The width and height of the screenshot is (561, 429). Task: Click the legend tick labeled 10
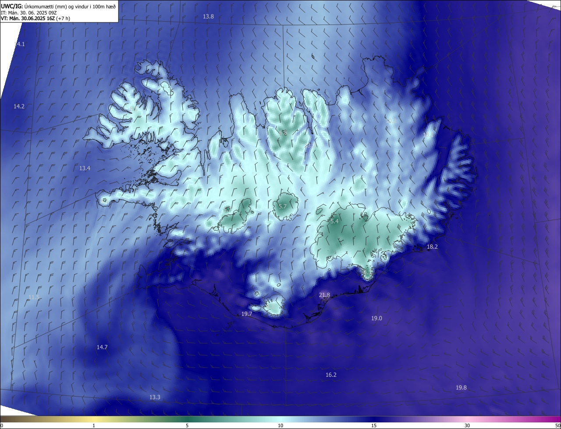(x=280, y=425)
